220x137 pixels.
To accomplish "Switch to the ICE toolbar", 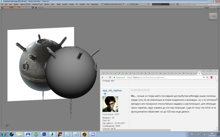I will [77, 4].
